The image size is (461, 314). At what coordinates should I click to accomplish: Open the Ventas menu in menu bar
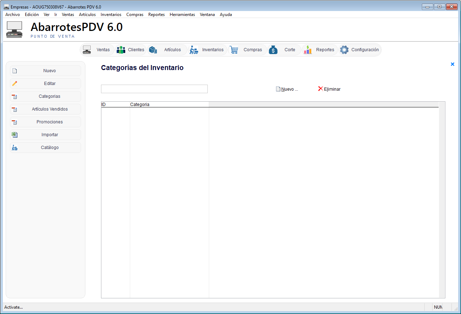(x=68, y=15)
